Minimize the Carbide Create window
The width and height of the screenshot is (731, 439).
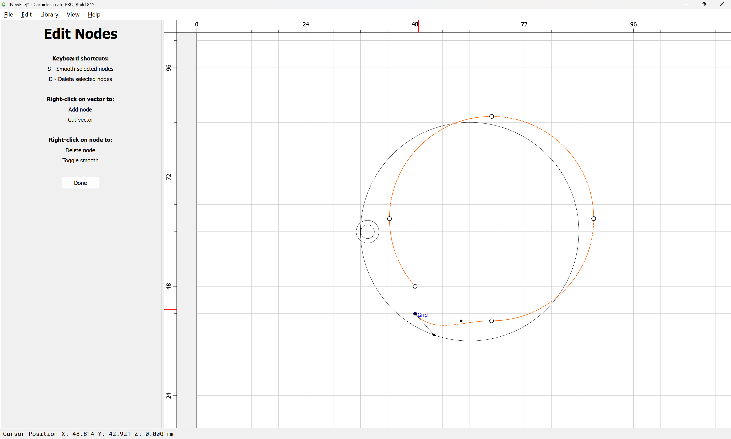point(686,4)
